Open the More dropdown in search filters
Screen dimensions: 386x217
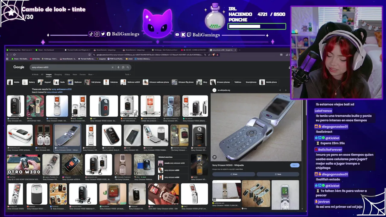[x=91, y=74]
